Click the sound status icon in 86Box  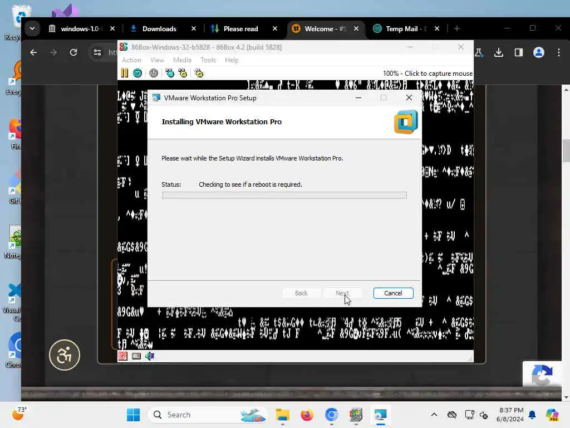point(150,356)
